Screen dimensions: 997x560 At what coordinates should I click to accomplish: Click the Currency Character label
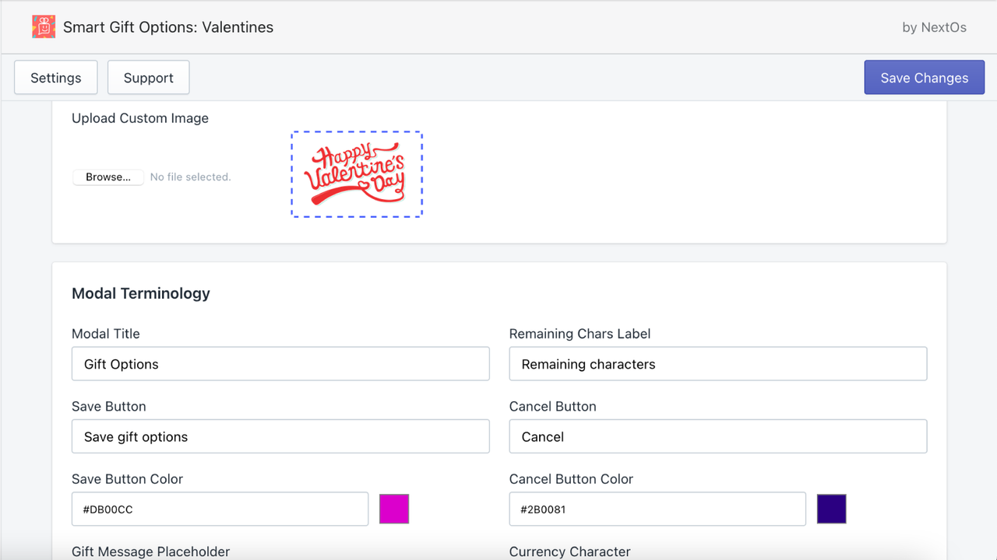pyautogui.click(x=569, y=551)
